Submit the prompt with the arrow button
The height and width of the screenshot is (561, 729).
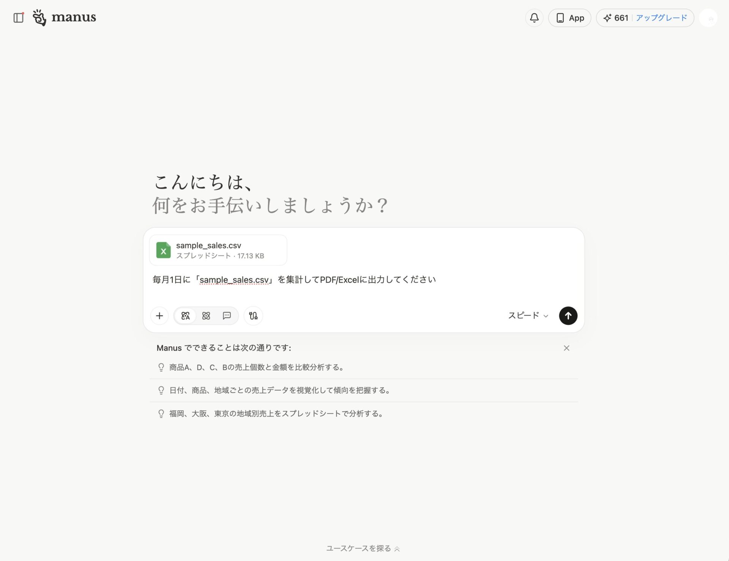tap(568, 316)
